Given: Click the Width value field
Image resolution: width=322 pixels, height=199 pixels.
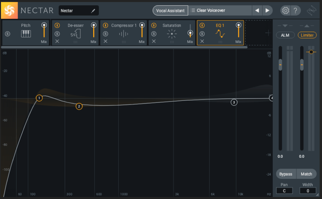Looking at the screenshot, I should point(308,191).
